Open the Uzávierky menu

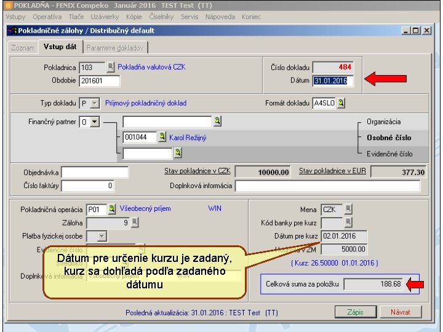[105, 17]
